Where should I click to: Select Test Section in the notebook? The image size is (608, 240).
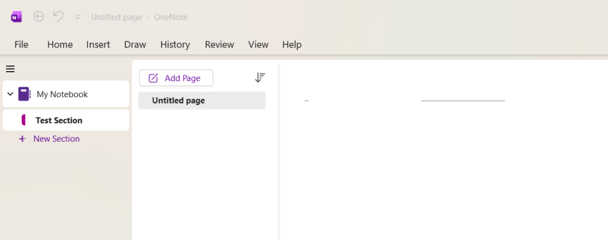(59, 120)
